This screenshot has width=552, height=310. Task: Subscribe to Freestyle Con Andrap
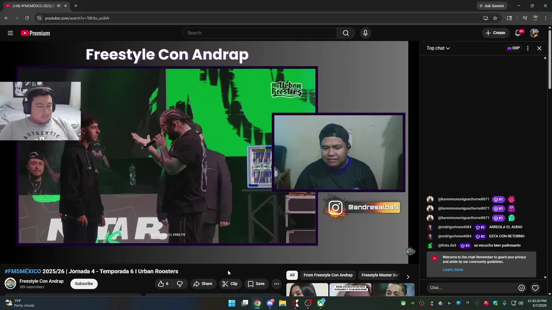(84, 284)
